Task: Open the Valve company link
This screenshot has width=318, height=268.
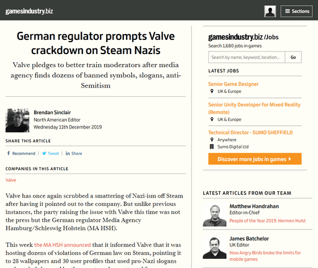Action: (11, 180)
